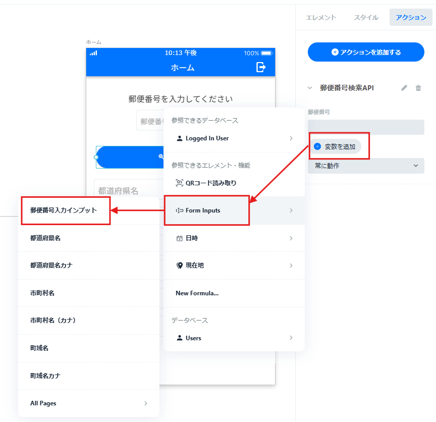Viewport: 436px width, 422px height.
Task: Open the 日時 calendar submenu
Action: tap(234, 238)
